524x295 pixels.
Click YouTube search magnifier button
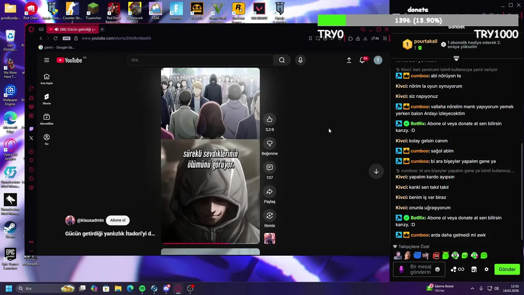pyautogui.click(x=282, y=60)
